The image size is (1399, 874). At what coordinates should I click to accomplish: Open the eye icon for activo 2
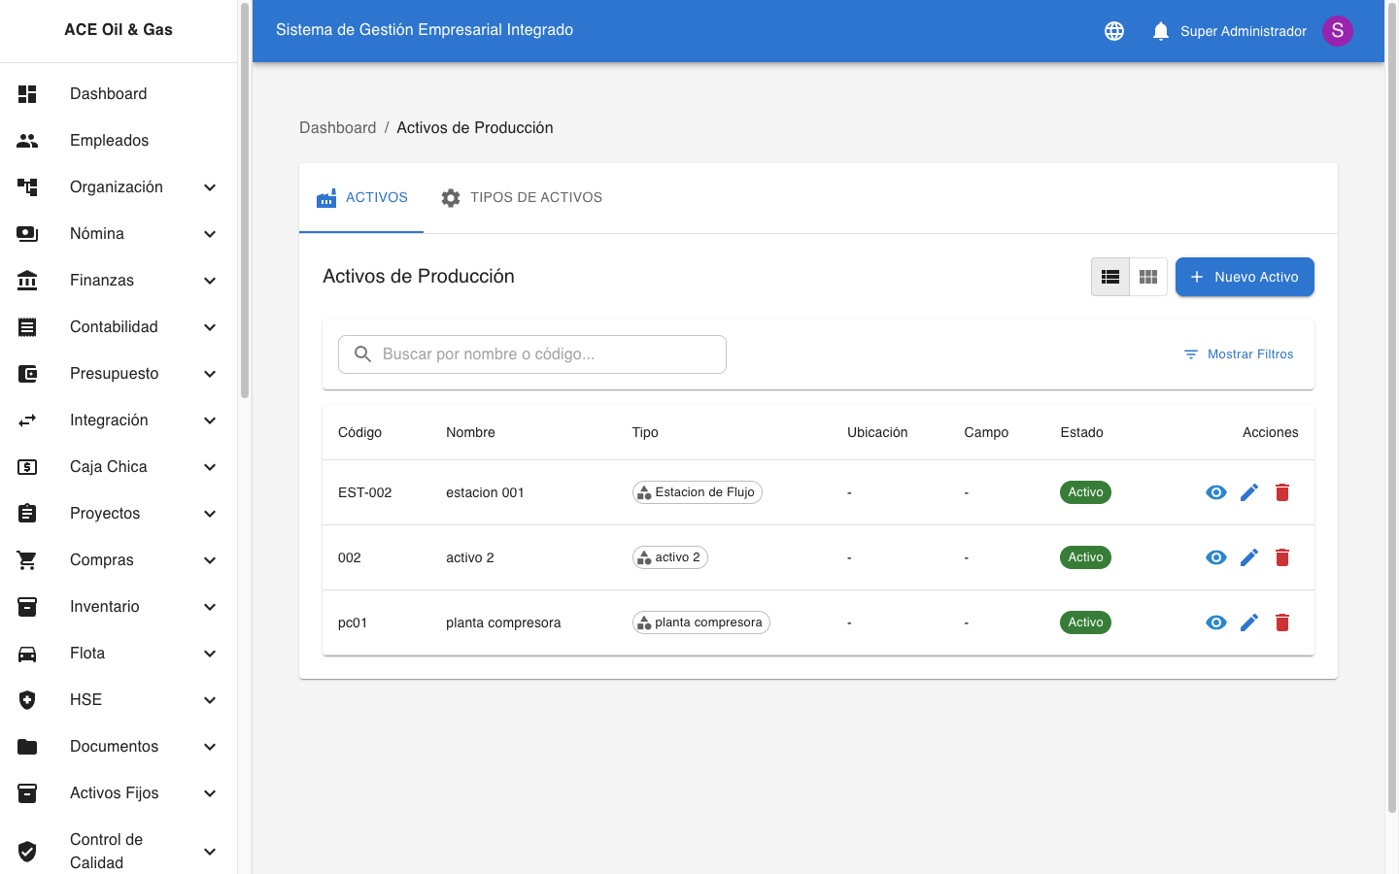(1215, 557)
